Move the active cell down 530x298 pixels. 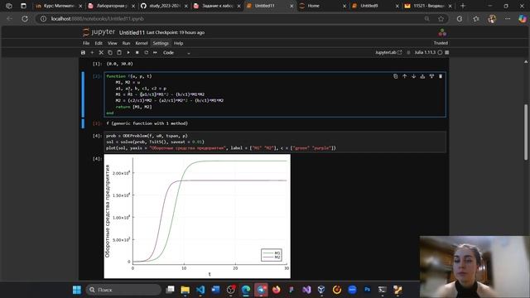tap(413, 76)
